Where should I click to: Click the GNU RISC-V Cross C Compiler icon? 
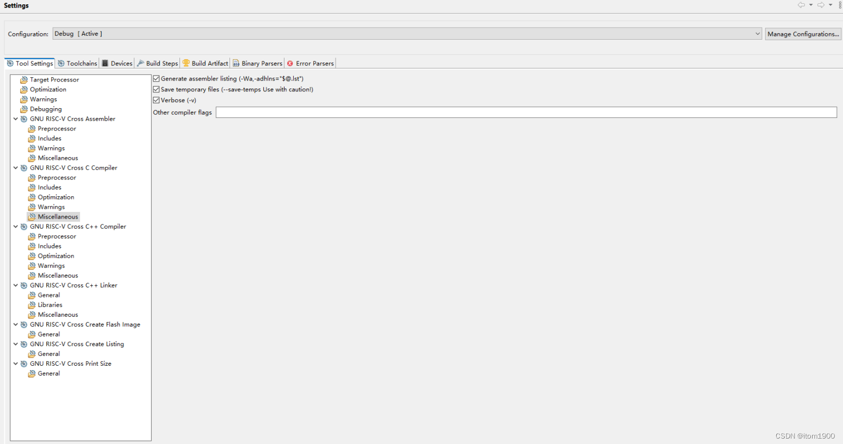[x=24, y=168]
